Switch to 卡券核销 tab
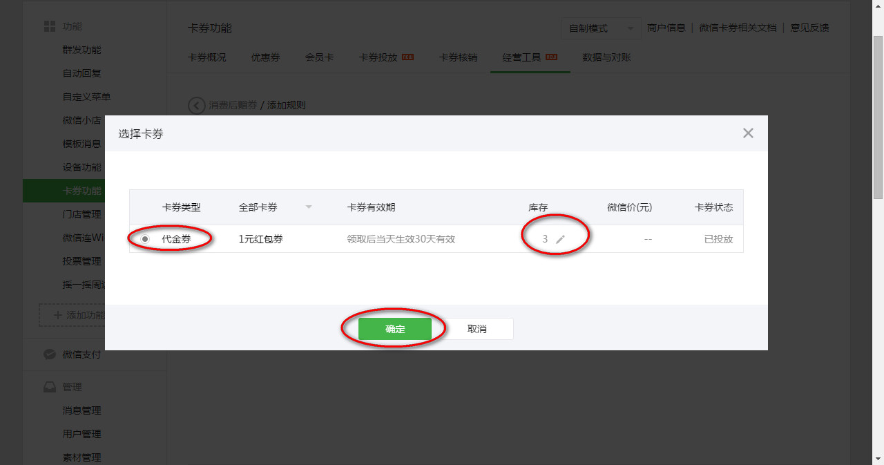The image size is (884, 465). (458, 57)
